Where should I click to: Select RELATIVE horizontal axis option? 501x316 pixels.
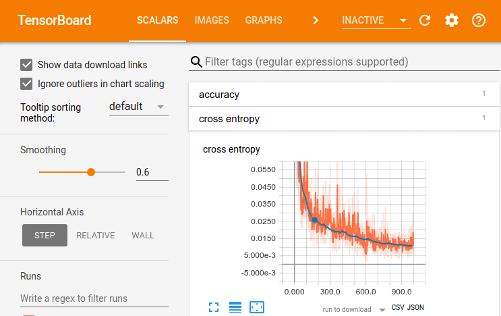click(96, 236)
